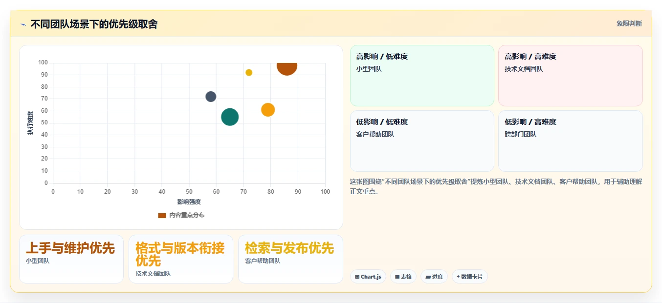Click 客户帮助团队 under 检索与发布优先
The height and width of the screenshot is (303, 662).
click(263, 261)
